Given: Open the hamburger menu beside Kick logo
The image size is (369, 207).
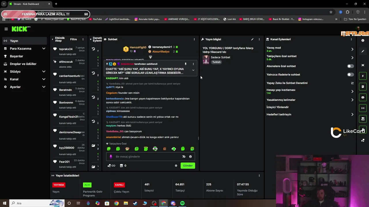Looking at the screenshot, I should coord(6,29).
